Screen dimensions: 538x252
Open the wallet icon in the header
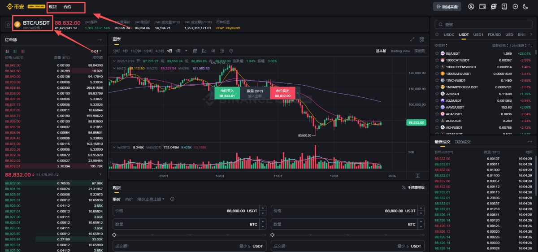point(483,7)
